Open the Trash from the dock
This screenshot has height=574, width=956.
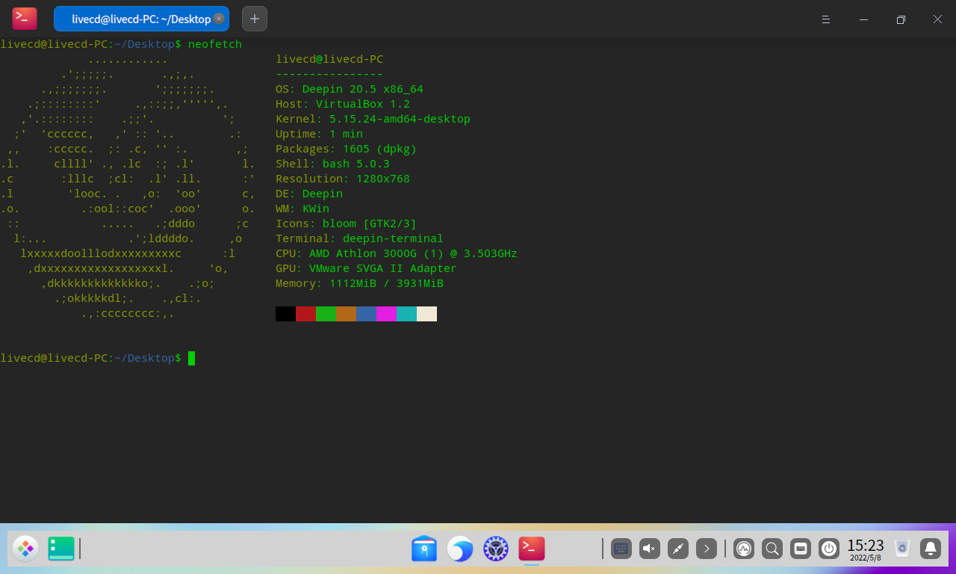tap(902, 549)
